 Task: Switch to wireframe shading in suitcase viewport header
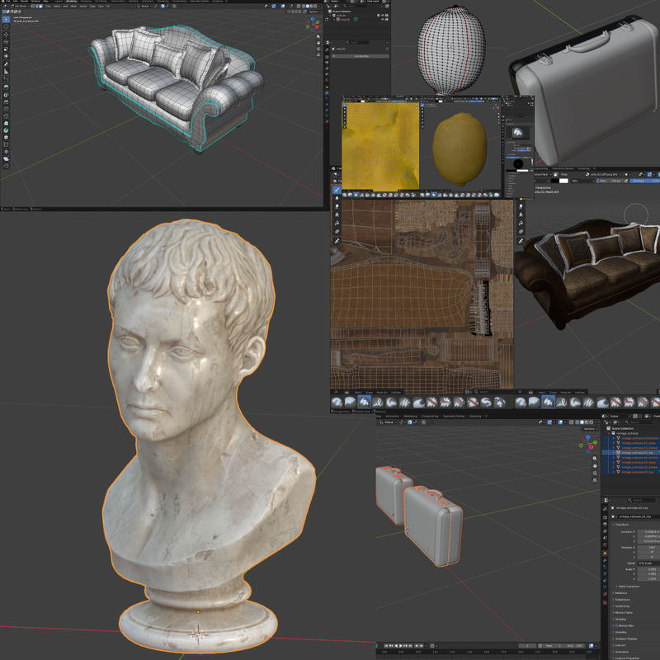pyautogui.click(x=577, y=422)
